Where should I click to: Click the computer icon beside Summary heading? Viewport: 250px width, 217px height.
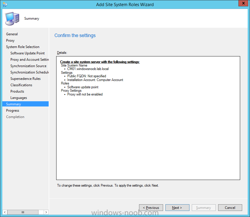pyautogui.click(x=12, y=19)
